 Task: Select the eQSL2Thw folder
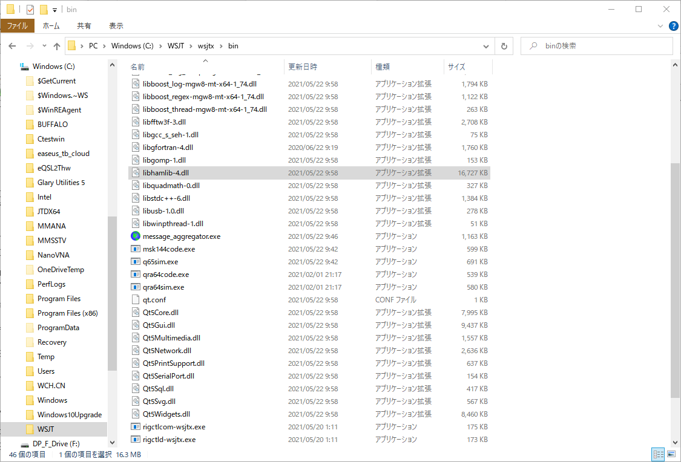point(54,168)
